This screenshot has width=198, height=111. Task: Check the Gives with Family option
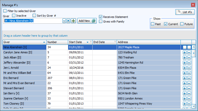101,22
